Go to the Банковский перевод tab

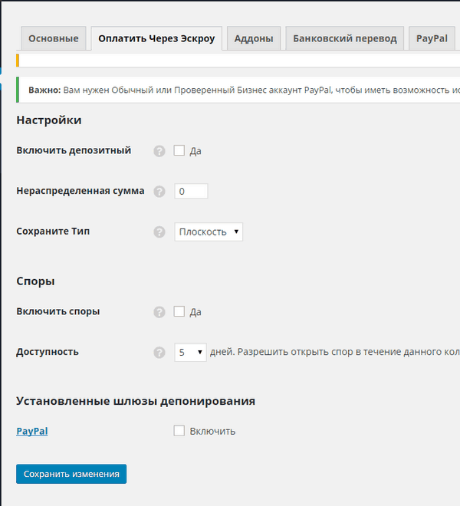click(x=345, y=38)
